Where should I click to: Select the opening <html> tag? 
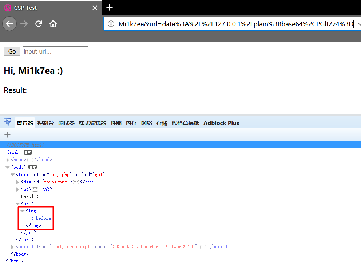(13, 152)
